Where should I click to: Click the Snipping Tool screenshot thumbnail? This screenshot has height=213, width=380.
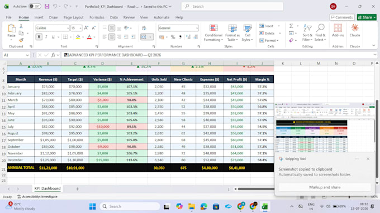[325, 128]
